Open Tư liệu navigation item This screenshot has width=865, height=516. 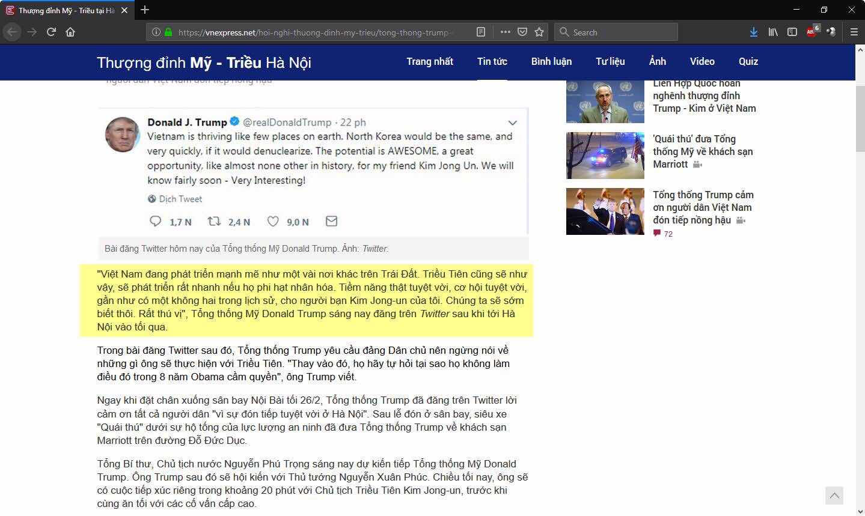click(x=610, y=61)
